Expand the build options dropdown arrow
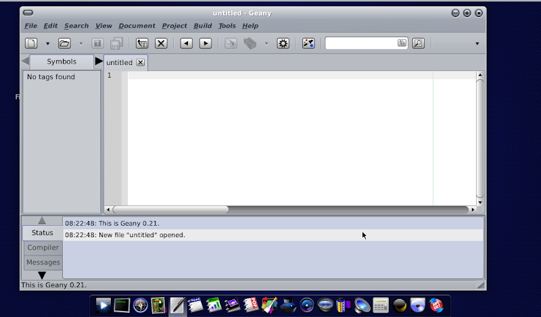541x317 pixels. tap(266, 44)
